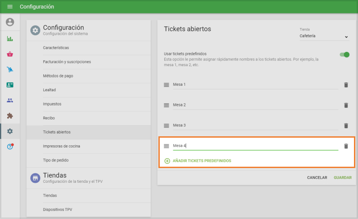Open the hamburger menu in the header

coord(10,7)
